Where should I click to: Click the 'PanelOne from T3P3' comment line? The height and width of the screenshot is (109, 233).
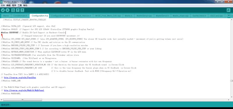pyautogui.click(x=25, y=74)
